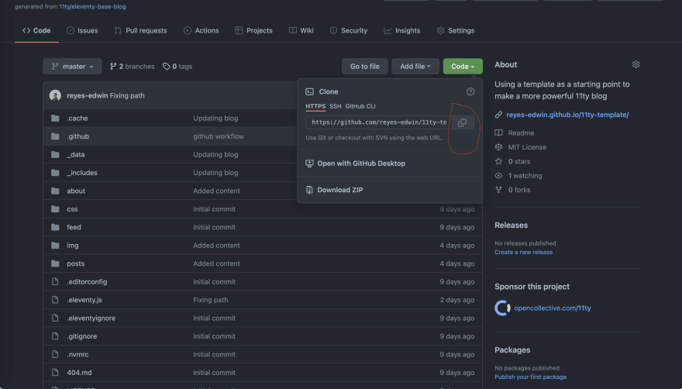Click the .gitignore file icon
Screen dimensions: 682x389
tap(55, 336)
